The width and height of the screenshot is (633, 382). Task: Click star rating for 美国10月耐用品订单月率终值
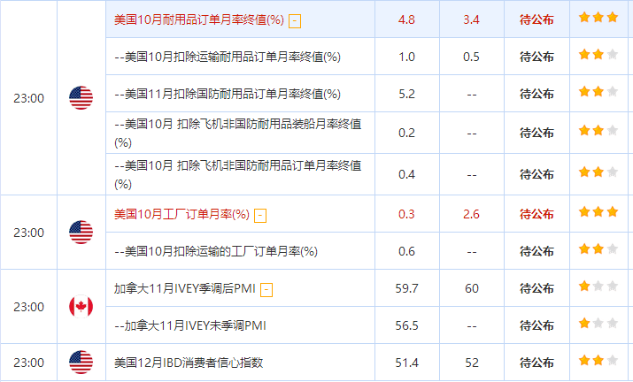[598, 18]
